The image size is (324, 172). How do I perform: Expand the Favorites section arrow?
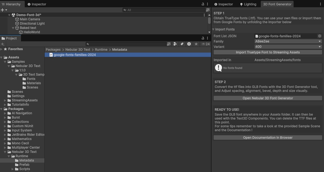pos(1,49)
